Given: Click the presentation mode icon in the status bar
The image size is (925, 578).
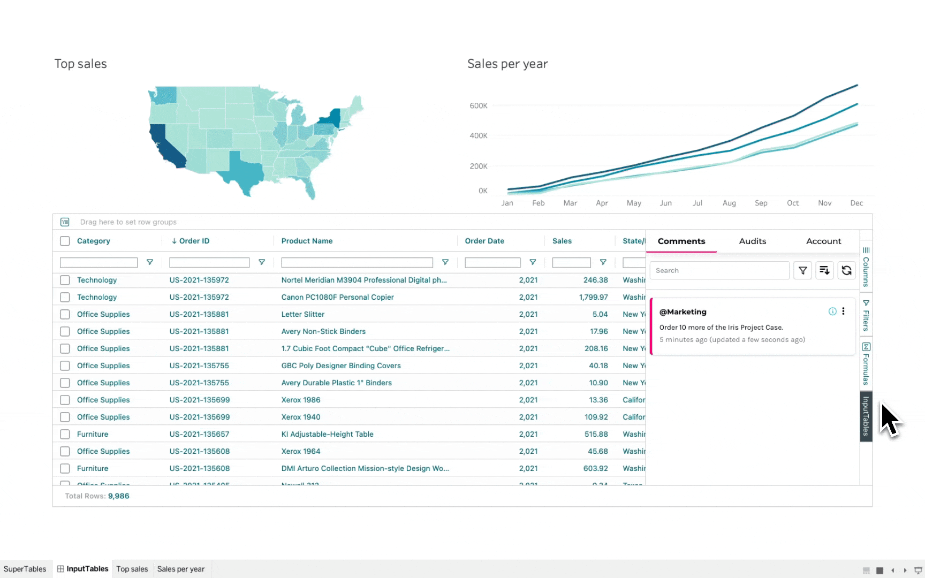Looking at the screenshot, I should tap(918, 571).
